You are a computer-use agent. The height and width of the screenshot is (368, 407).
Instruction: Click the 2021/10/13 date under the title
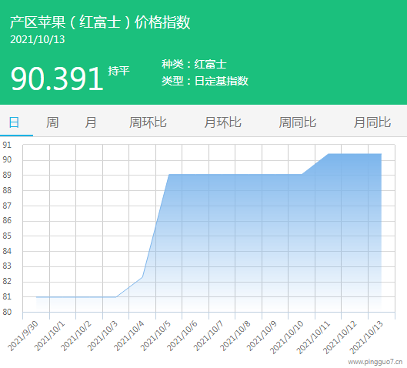click(38, 40)
